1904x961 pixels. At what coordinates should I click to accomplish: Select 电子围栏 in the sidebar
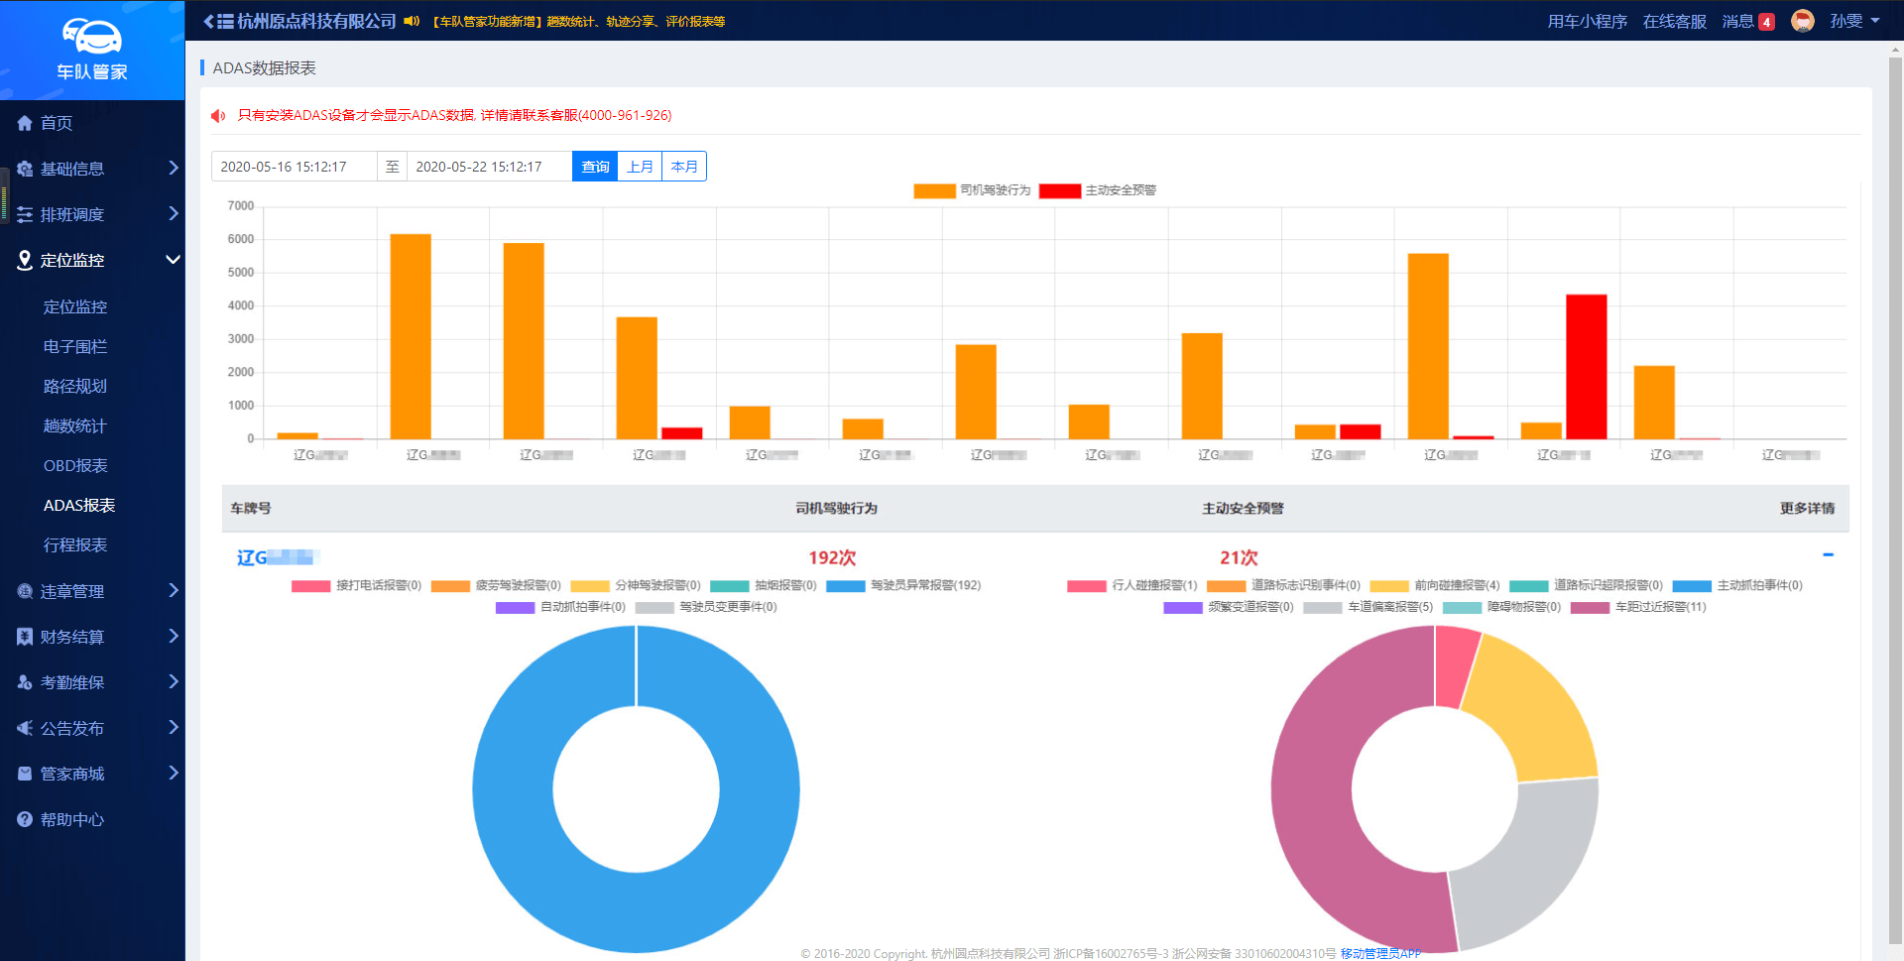coord(75,346)
